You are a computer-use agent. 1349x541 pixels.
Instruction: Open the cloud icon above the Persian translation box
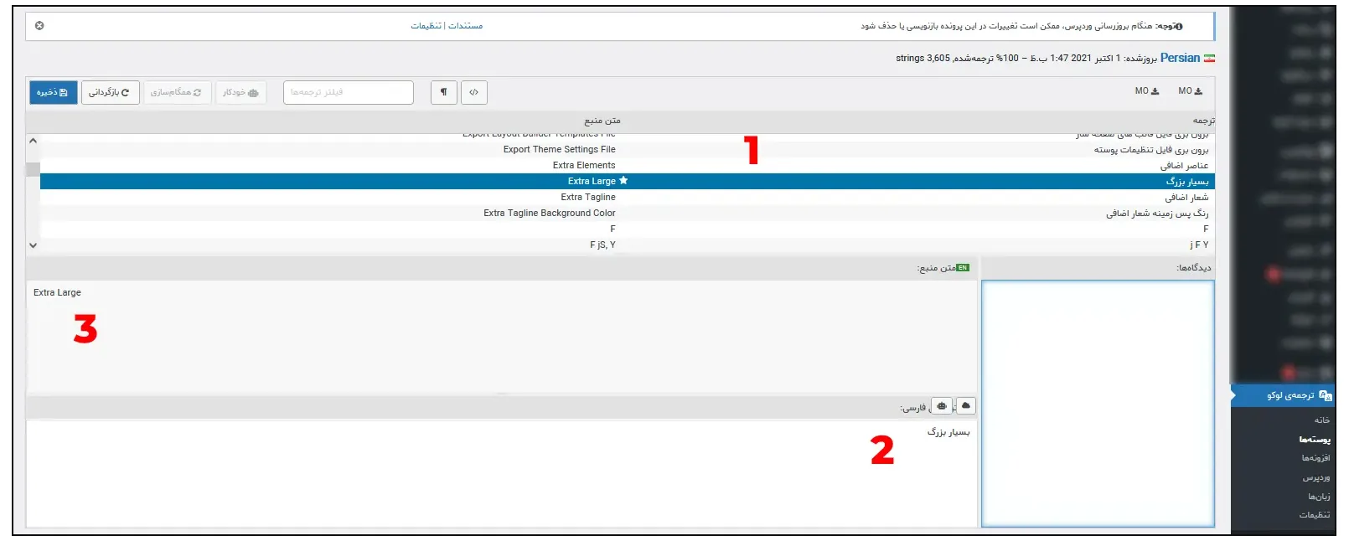click(x=965, y=405)
